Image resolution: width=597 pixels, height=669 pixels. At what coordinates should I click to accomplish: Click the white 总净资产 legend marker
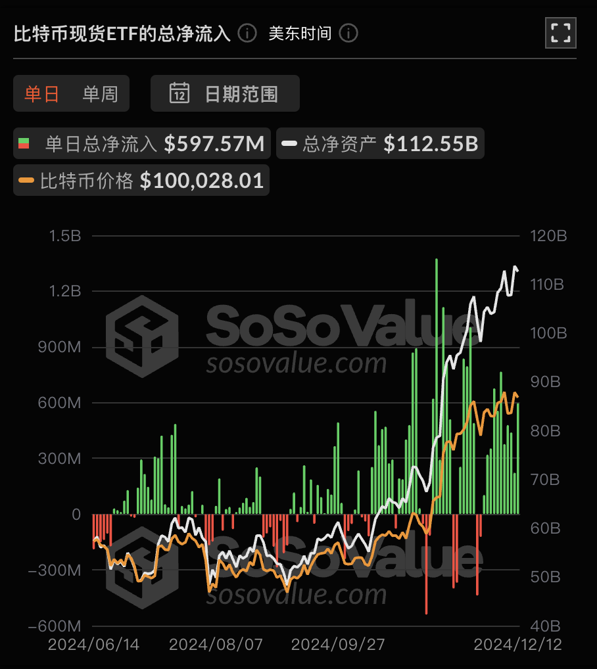(x=289, y=143)
